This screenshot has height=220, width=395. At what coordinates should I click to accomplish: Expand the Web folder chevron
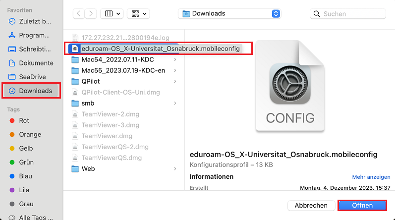tap(175, 168)
